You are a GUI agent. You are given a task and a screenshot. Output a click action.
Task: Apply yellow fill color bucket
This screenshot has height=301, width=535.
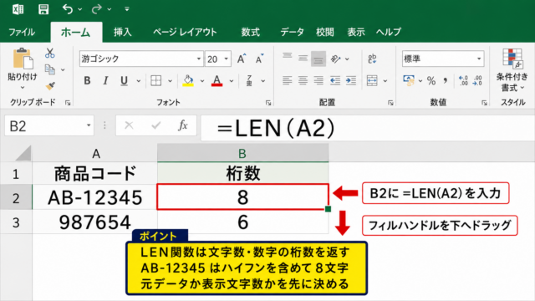click(188, 81)
